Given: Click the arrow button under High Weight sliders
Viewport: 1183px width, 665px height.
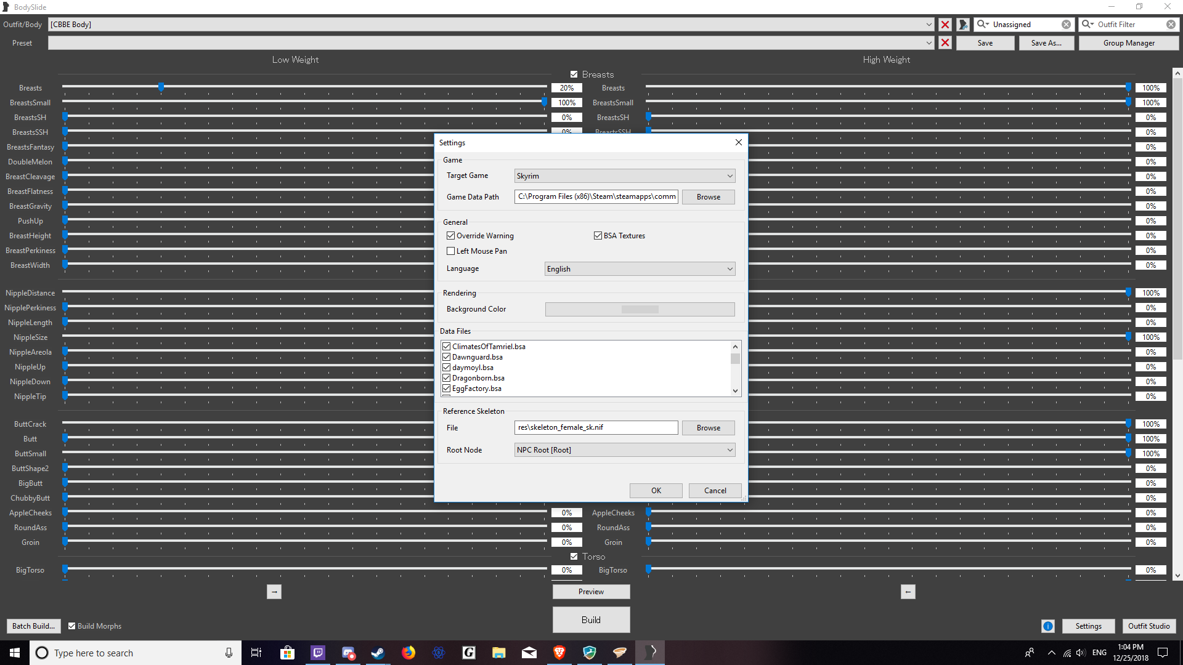Looking at the screenshot, I should [908, 592].
